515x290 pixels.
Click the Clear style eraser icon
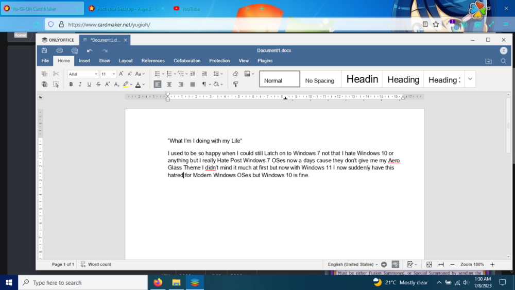point(235,74)
